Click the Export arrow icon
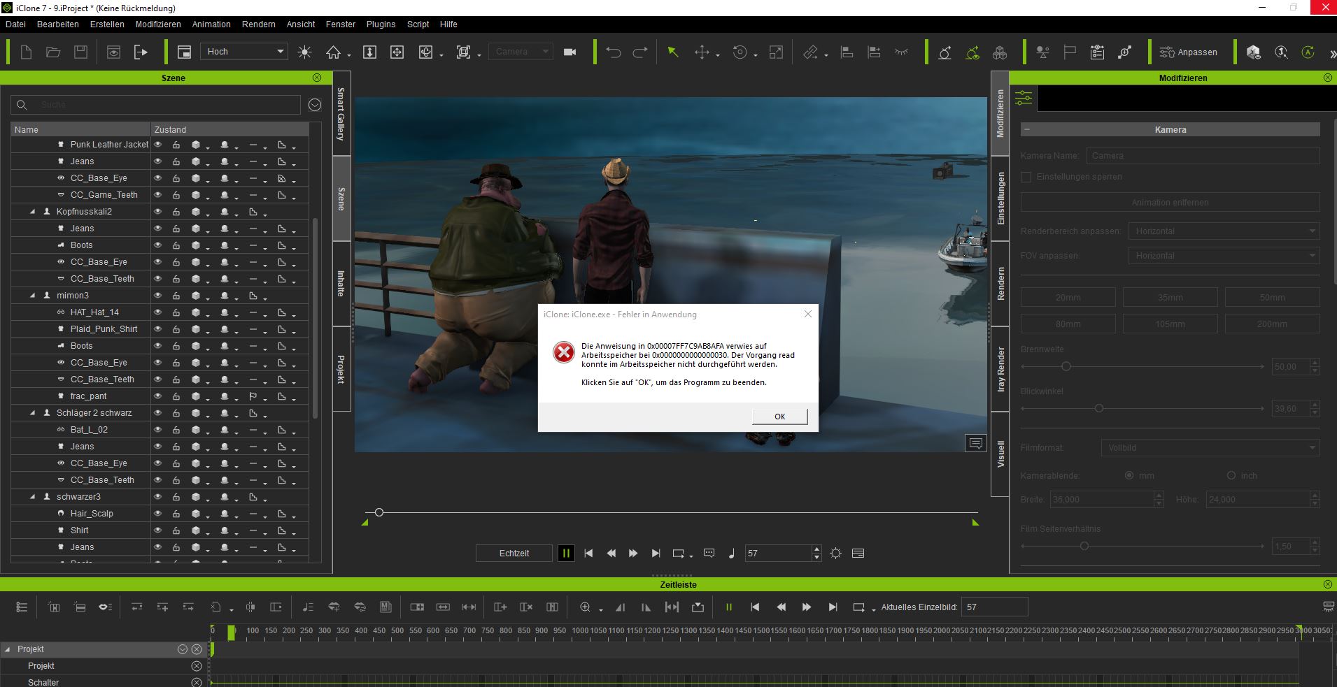 [x=141, y=52]
